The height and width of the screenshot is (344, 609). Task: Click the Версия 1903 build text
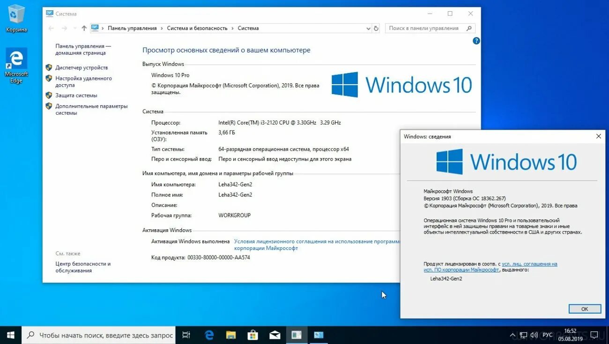[x=464, y=198]
